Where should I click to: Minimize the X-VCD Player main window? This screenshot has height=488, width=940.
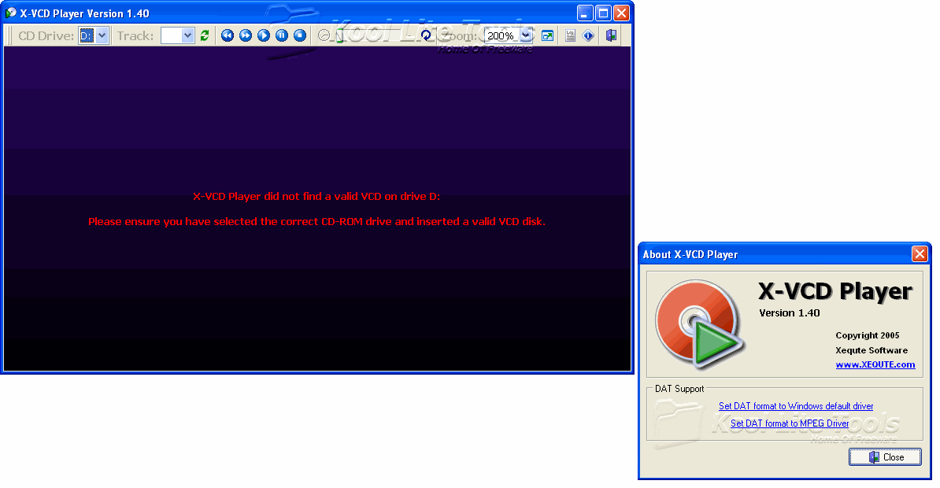[584, 13]
